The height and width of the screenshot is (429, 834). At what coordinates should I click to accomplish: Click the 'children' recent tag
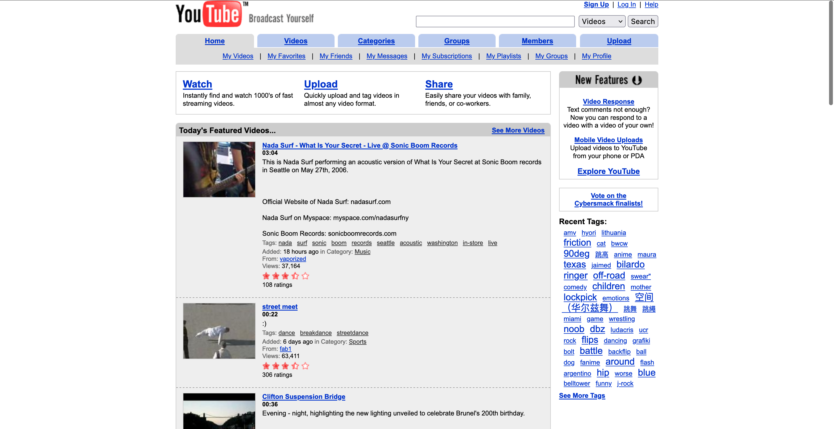pos(608,286)
